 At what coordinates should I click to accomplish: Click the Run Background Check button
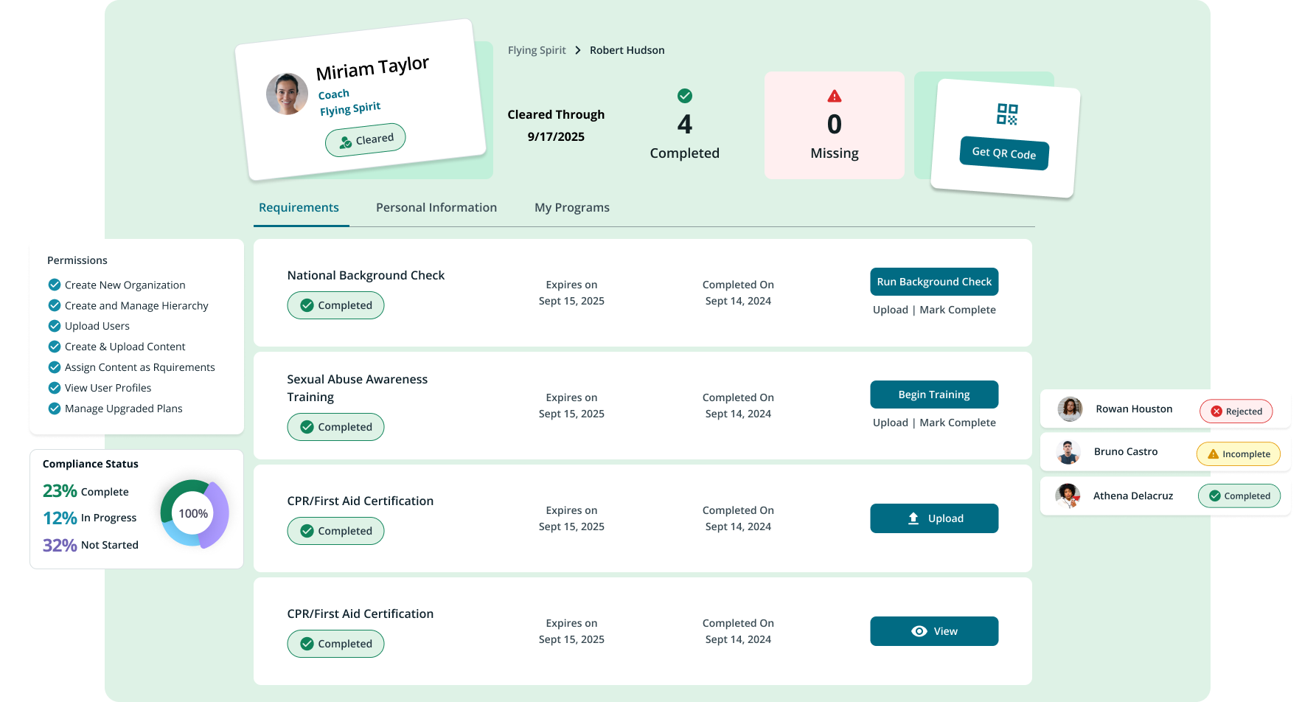pos(934,281)
